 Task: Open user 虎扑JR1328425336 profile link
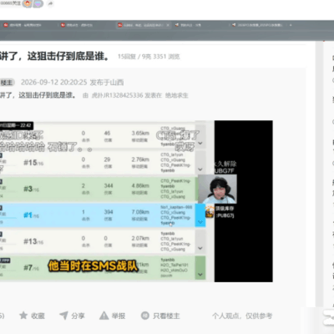tap(117, 95)
